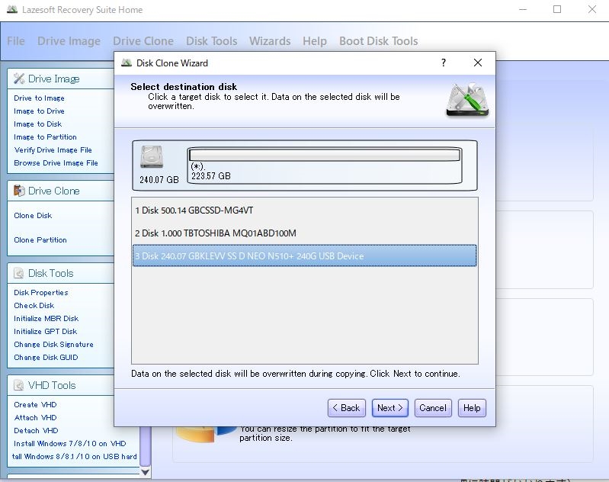Click the Disk Tools panel icon
This screenshot has height=482, width=609.
[x=19, y=273]
